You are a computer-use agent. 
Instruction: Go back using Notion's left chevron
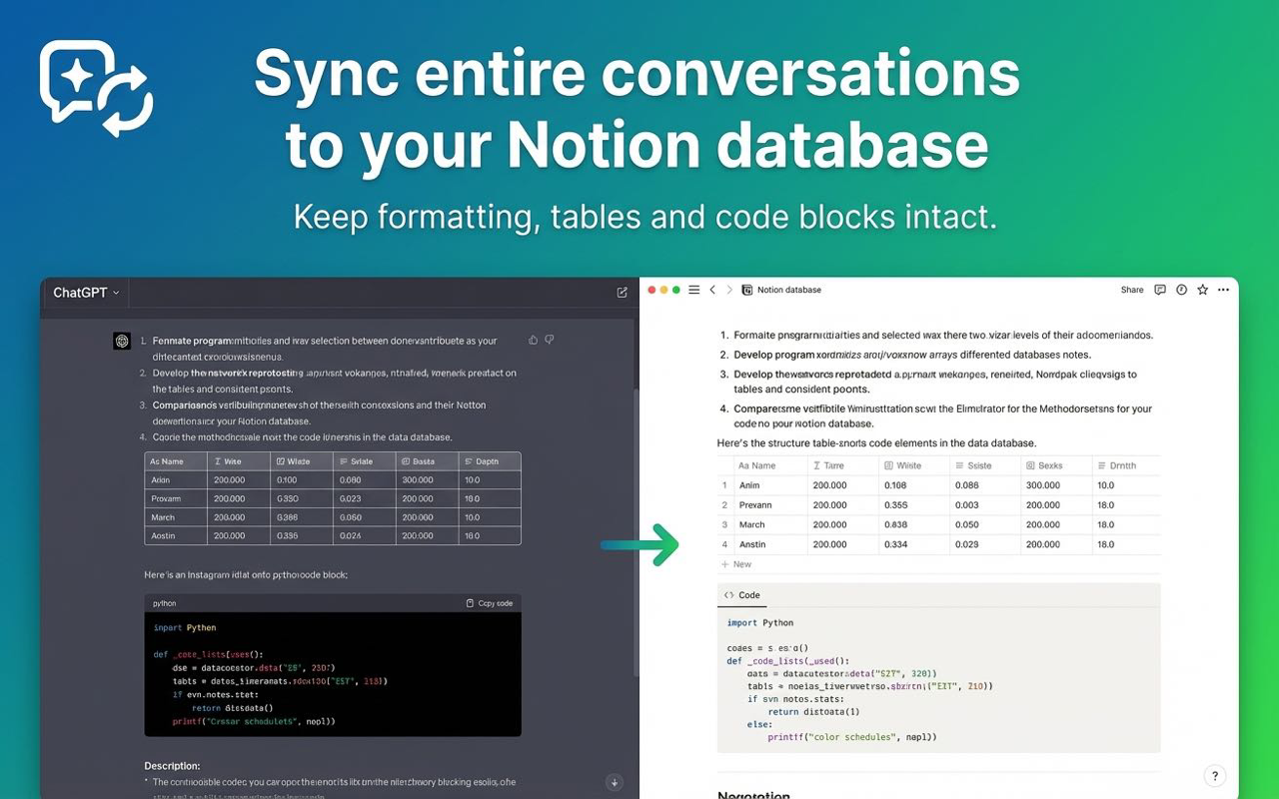click(x=712, y=290)
